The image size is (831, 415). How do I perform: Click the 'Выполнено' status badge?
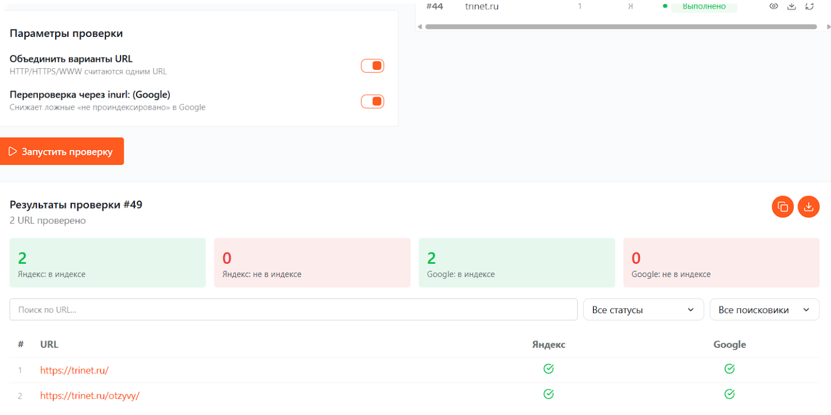[x=704, y=6]
